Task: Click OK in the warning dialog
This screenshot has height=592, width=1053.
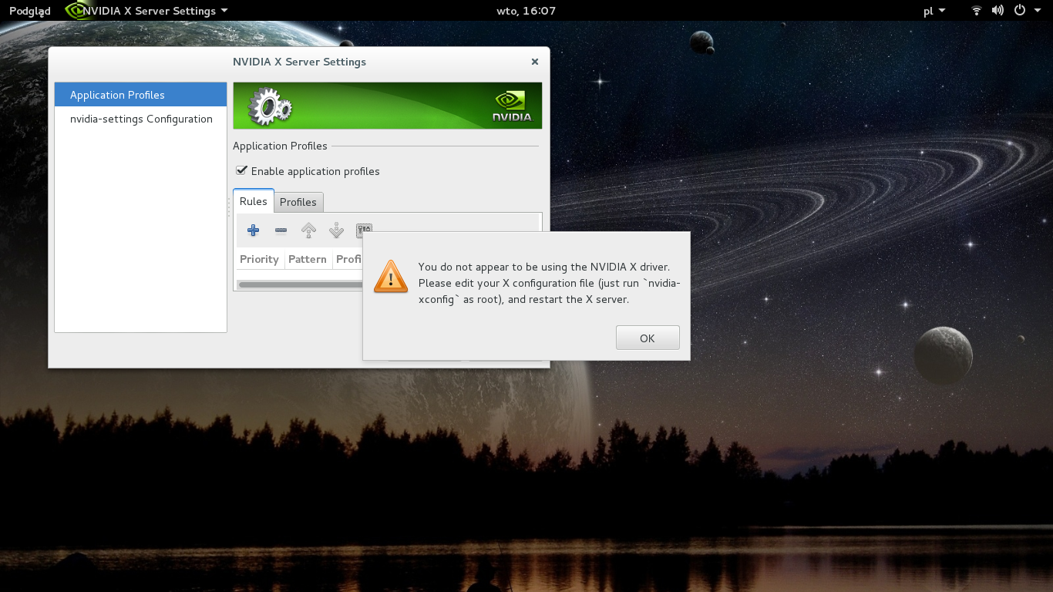Action: click(x=648, y=338)
